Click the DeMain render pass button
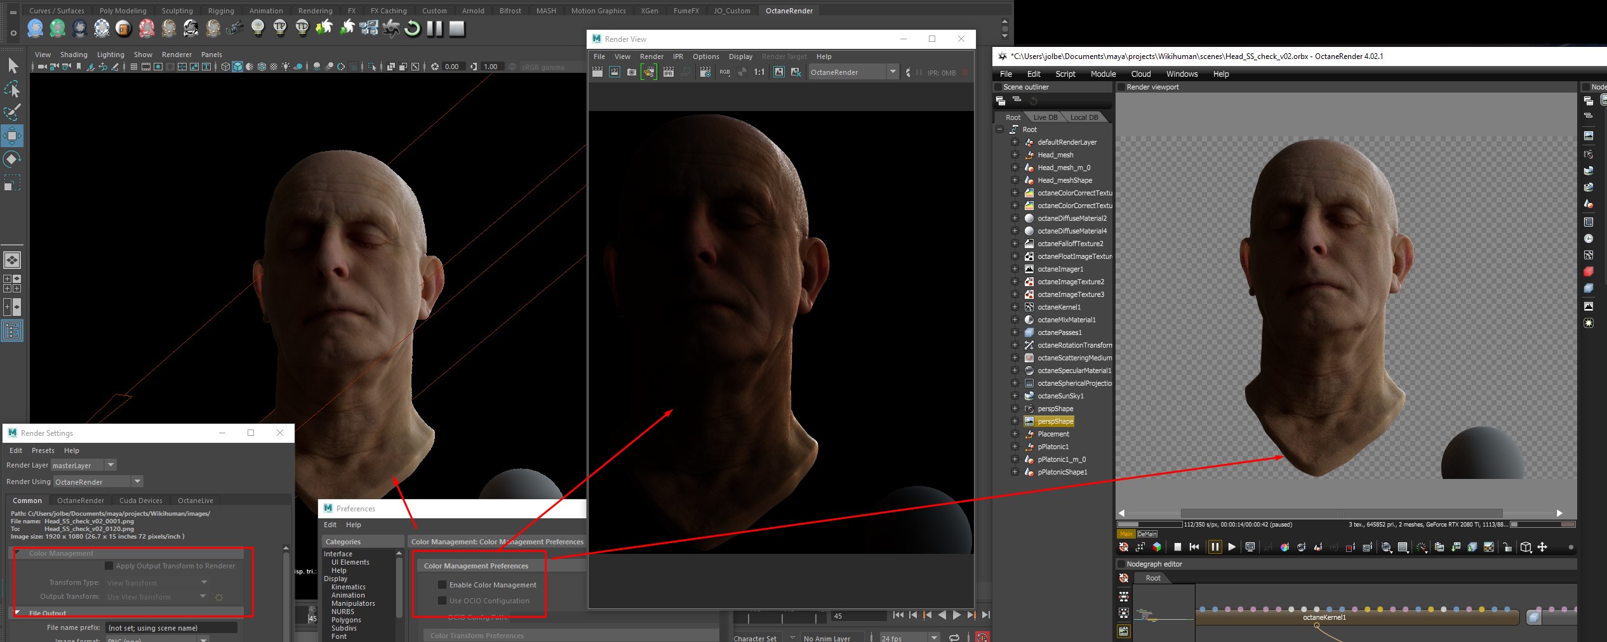 [x=1147, y=534]
